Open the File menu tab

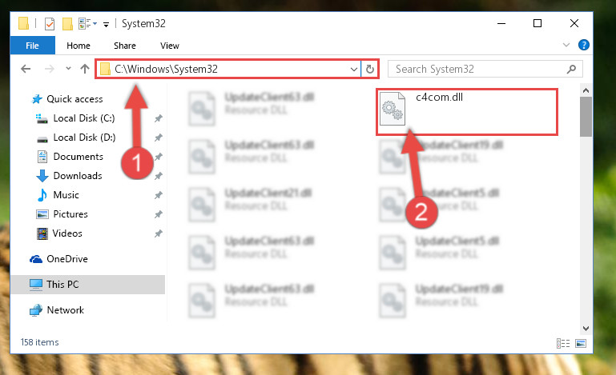click(32, 46)
